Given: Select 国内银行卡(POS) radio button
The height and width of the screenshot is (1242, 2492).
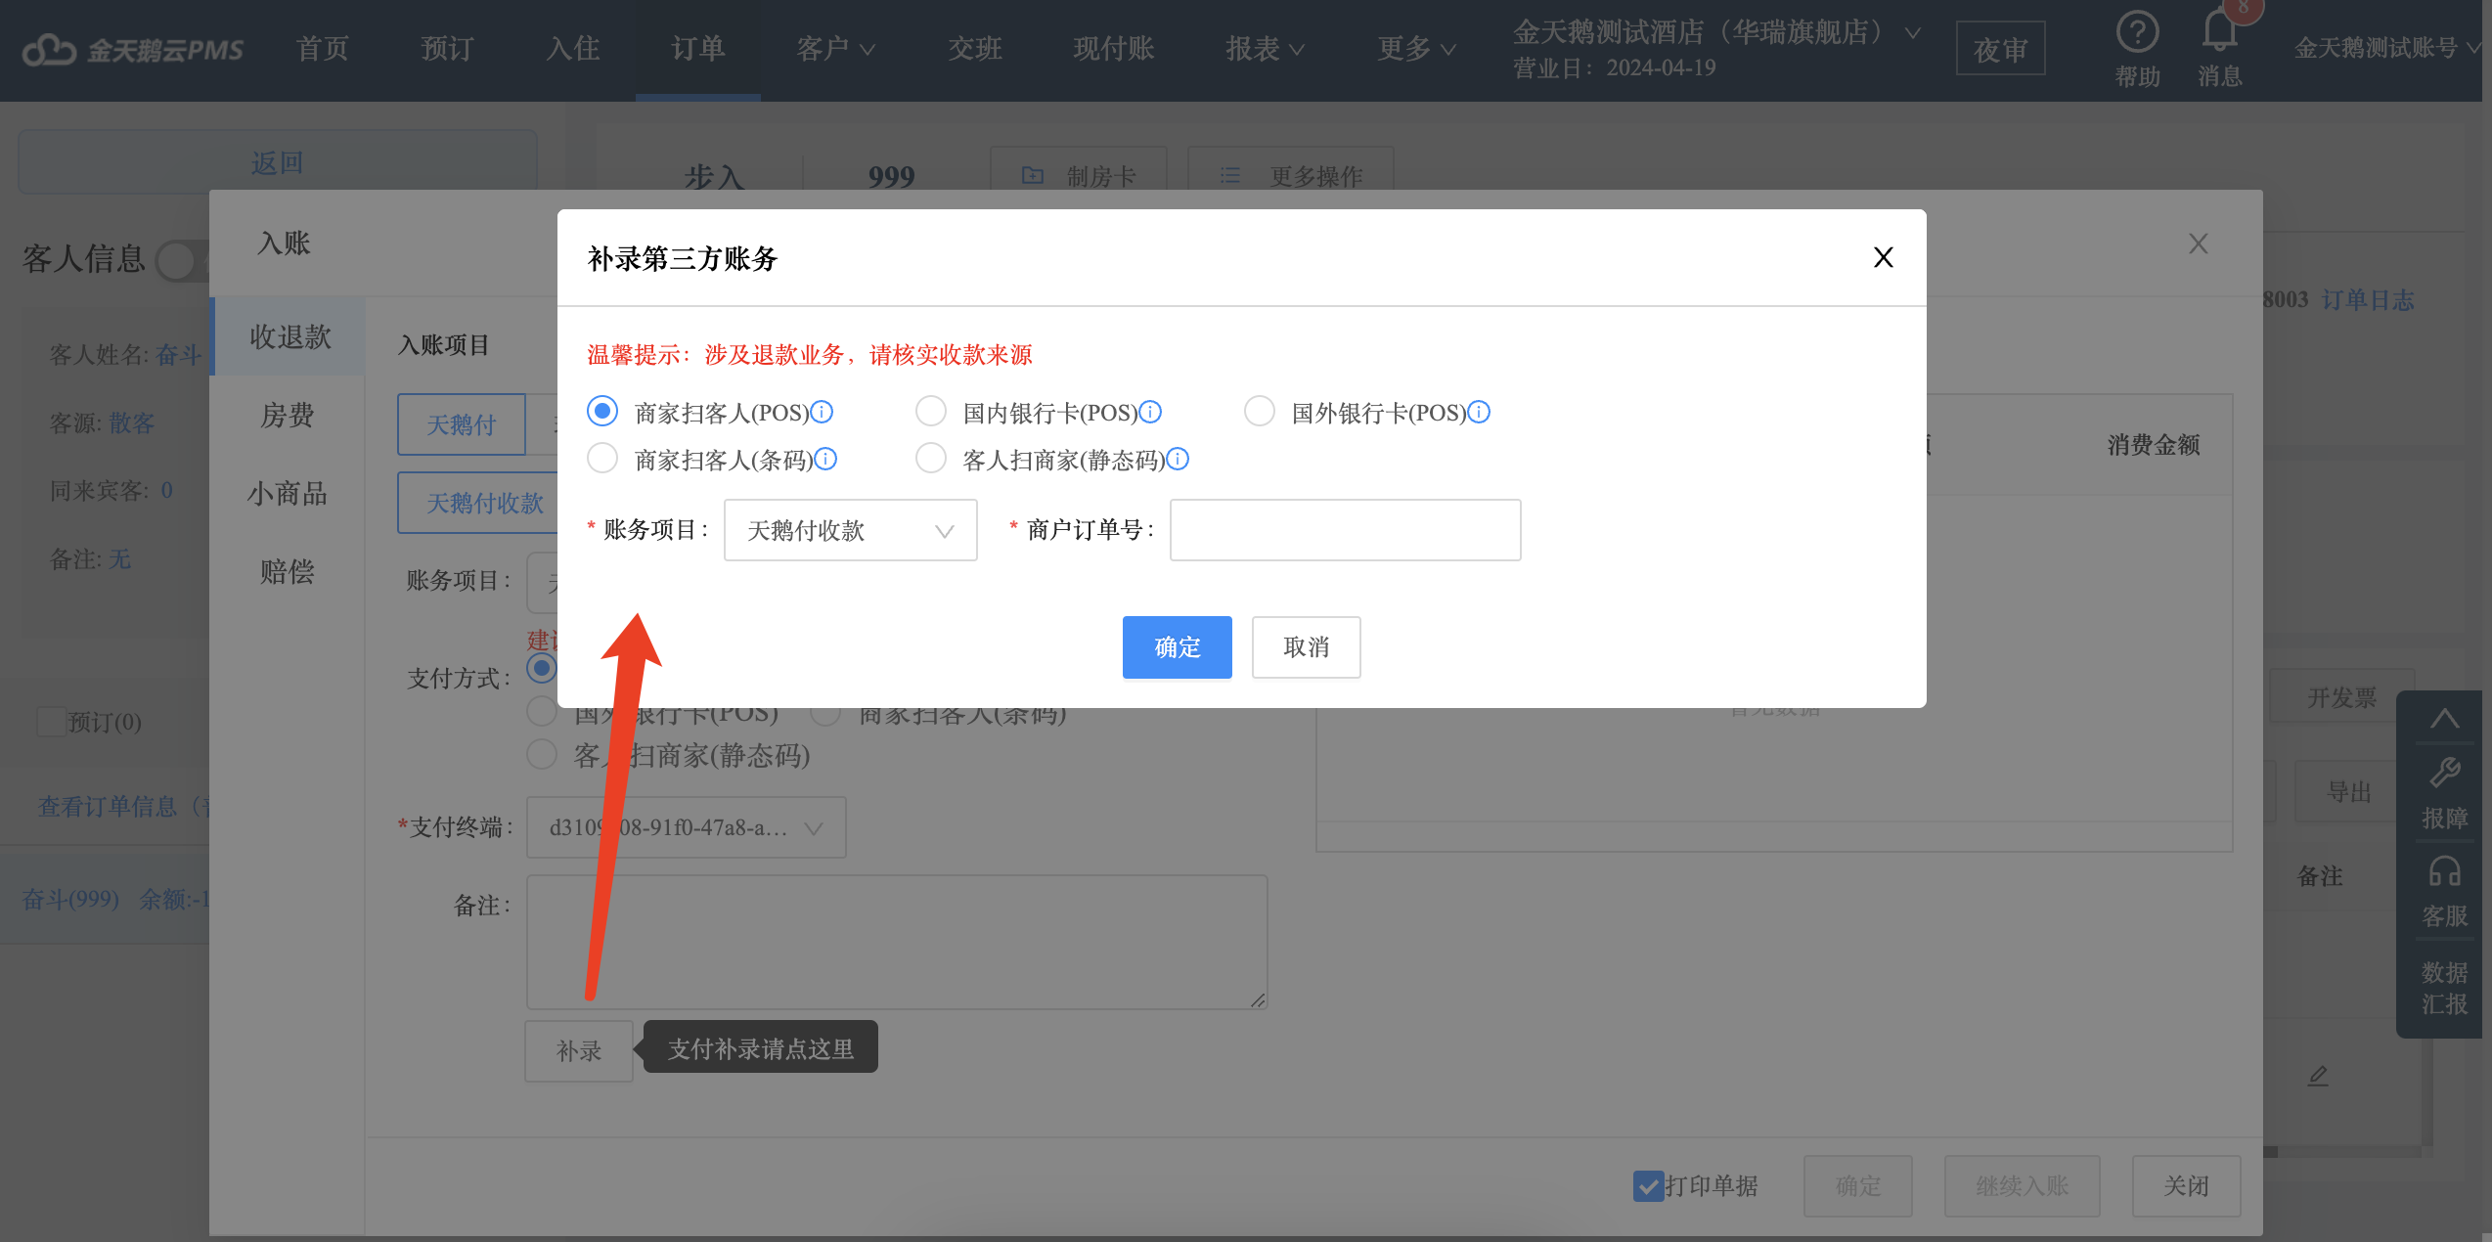Looking at the screenshot, I should coord(931,412).
